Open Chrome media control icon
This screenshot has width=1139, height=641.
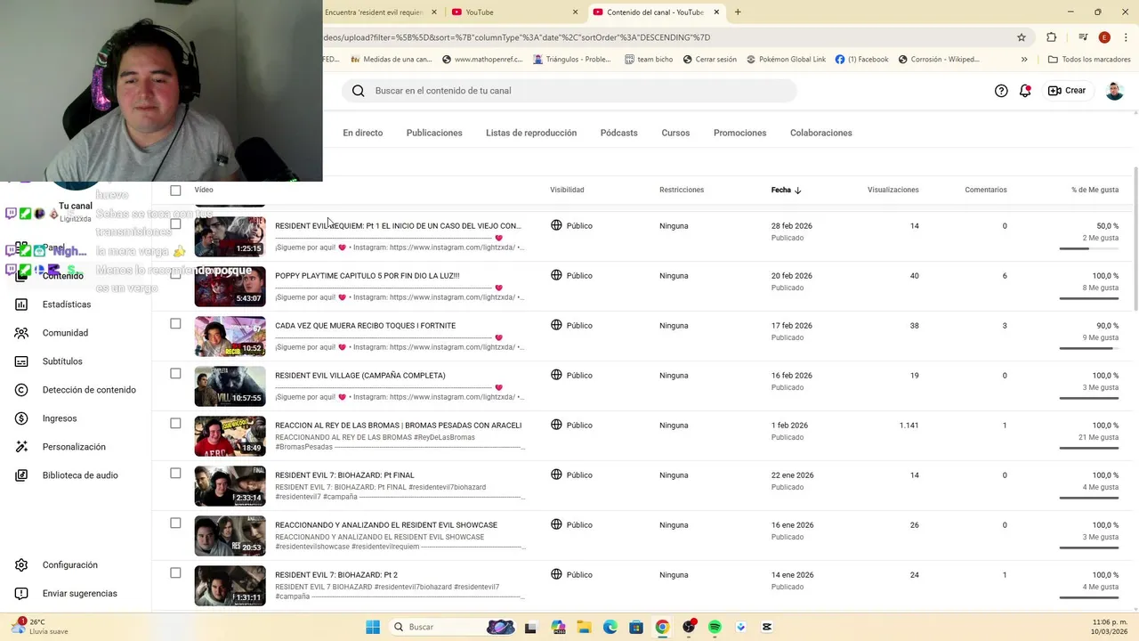point(1083,37)
